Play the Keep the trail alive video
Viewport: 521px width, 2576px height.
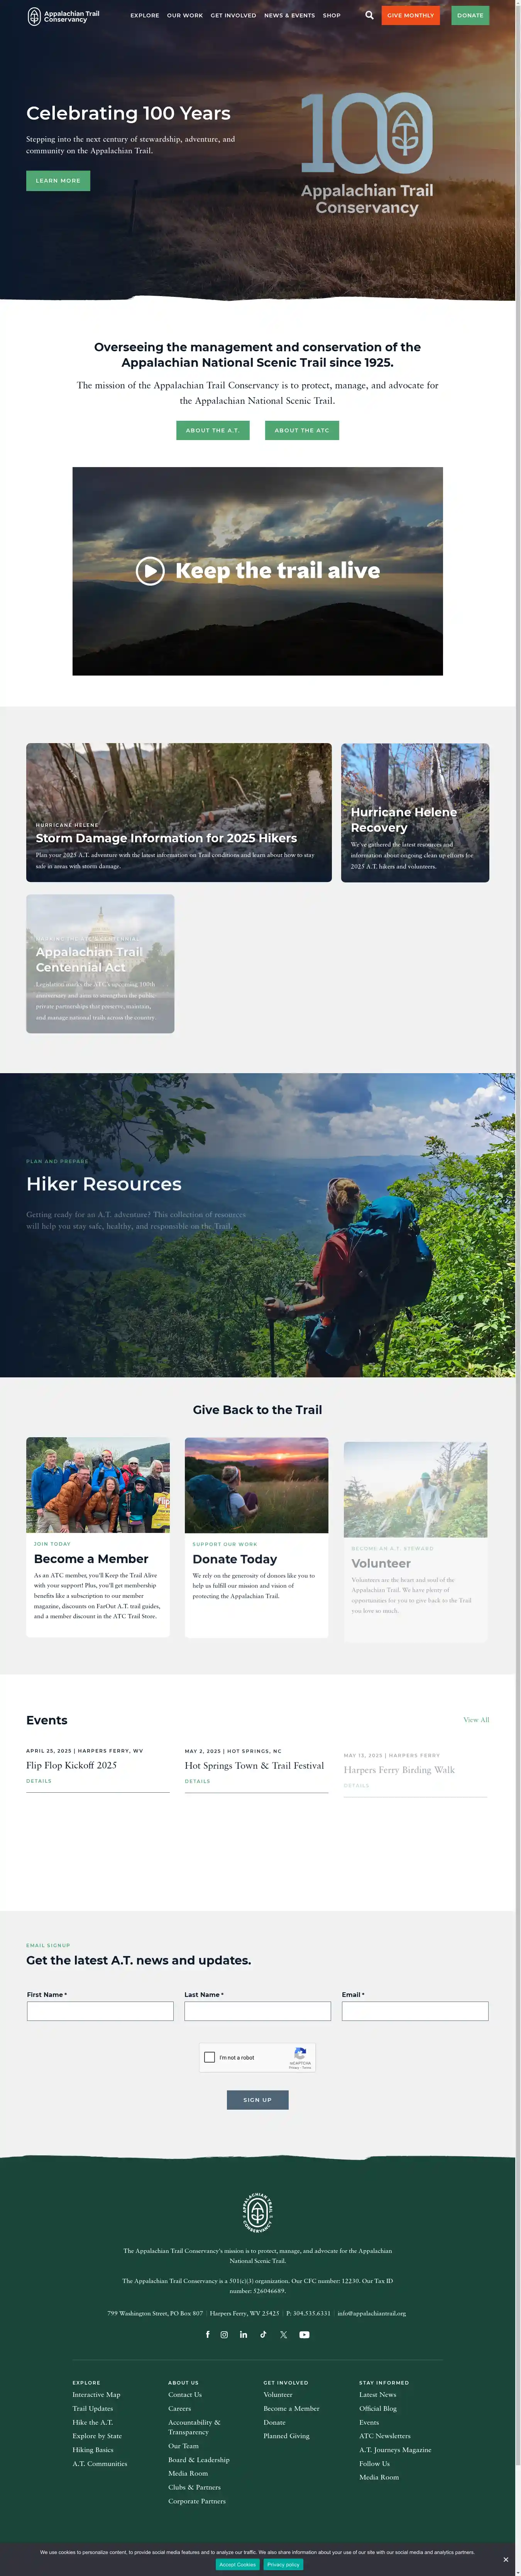[150, 570]
